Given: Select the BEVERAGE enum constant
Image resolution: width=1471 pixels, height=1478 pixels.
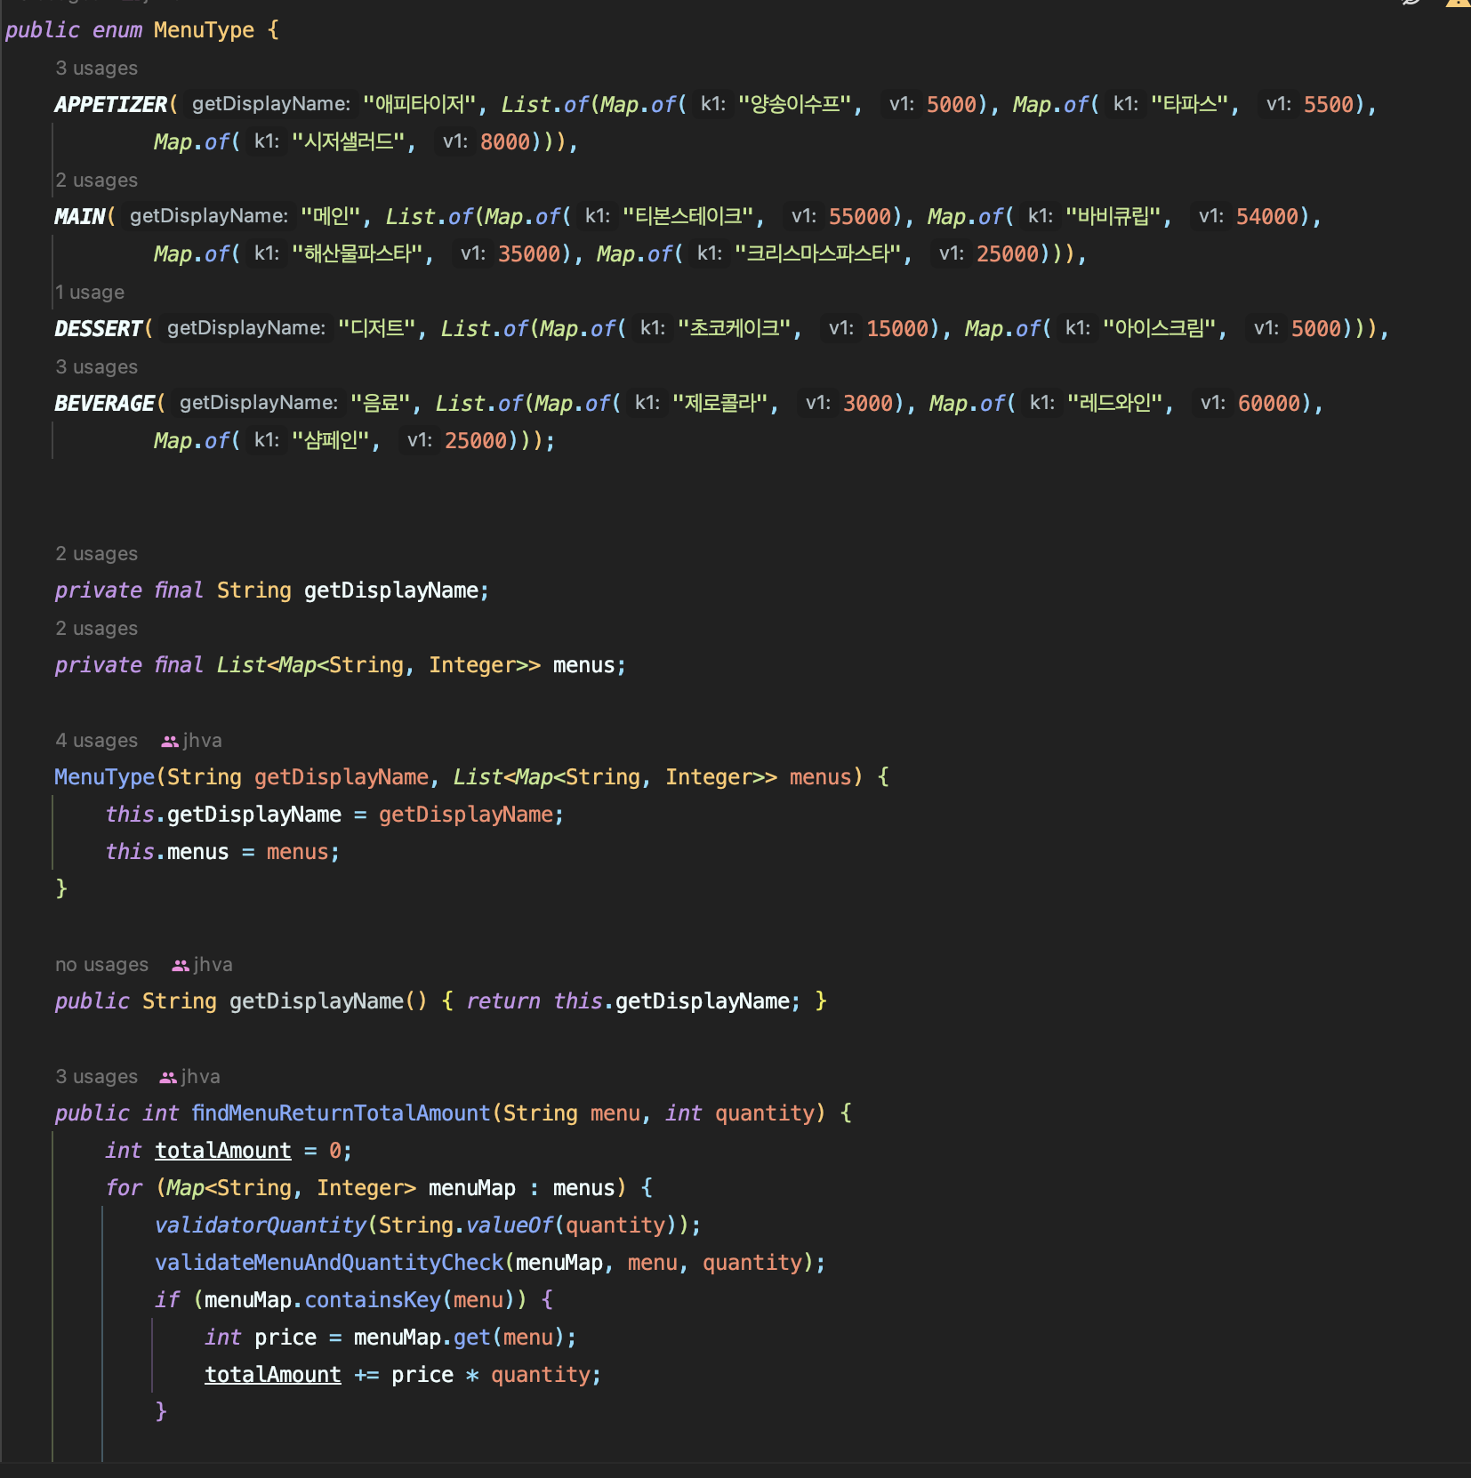Looking at the screenshot, I should [105, 404].
